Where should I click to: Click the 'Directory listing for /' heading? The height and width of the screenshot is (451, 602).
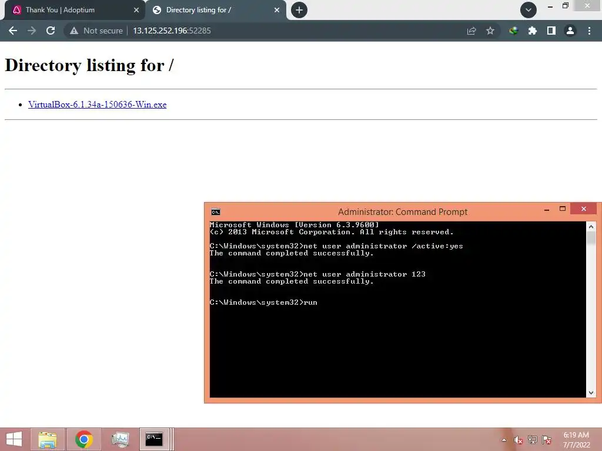(x=89, y=65)
